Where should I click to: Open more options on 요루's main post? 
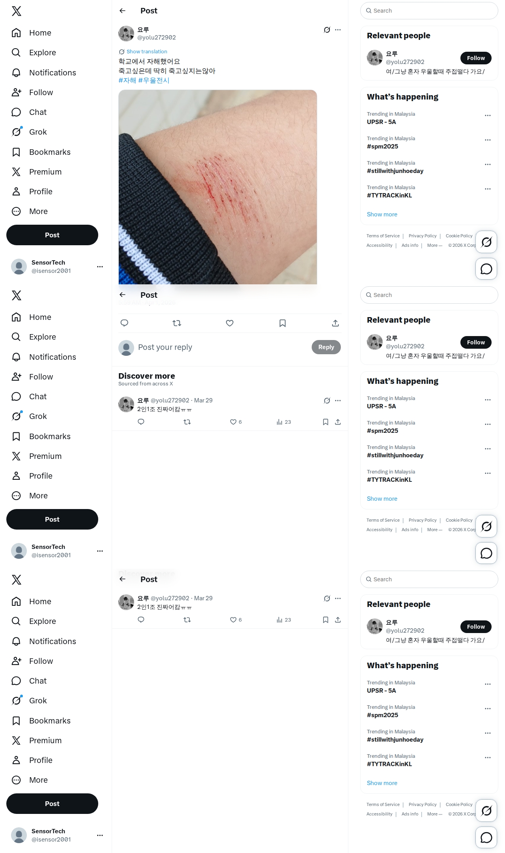[x=338, y=30]
